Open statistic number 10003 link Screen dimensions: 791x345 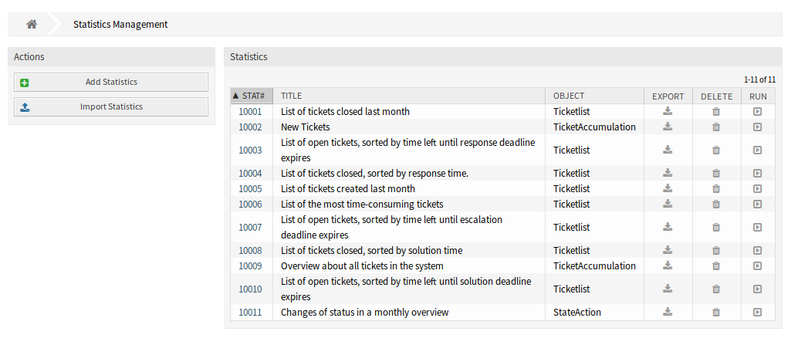[250, 150]
